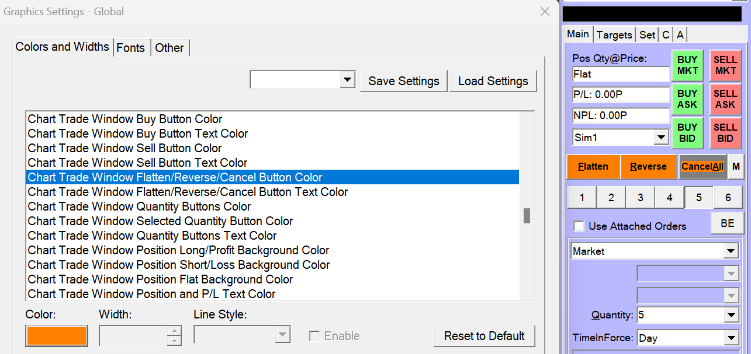Click the SELL MKT red button
The width and height of the screenshot is (751, 354).
[725, 65]
